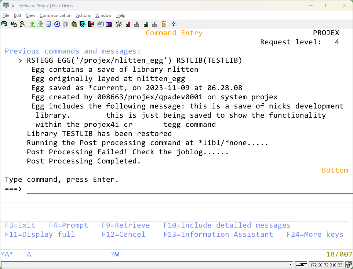Click the screen capture/print icon in toolbar

point(4,24)
